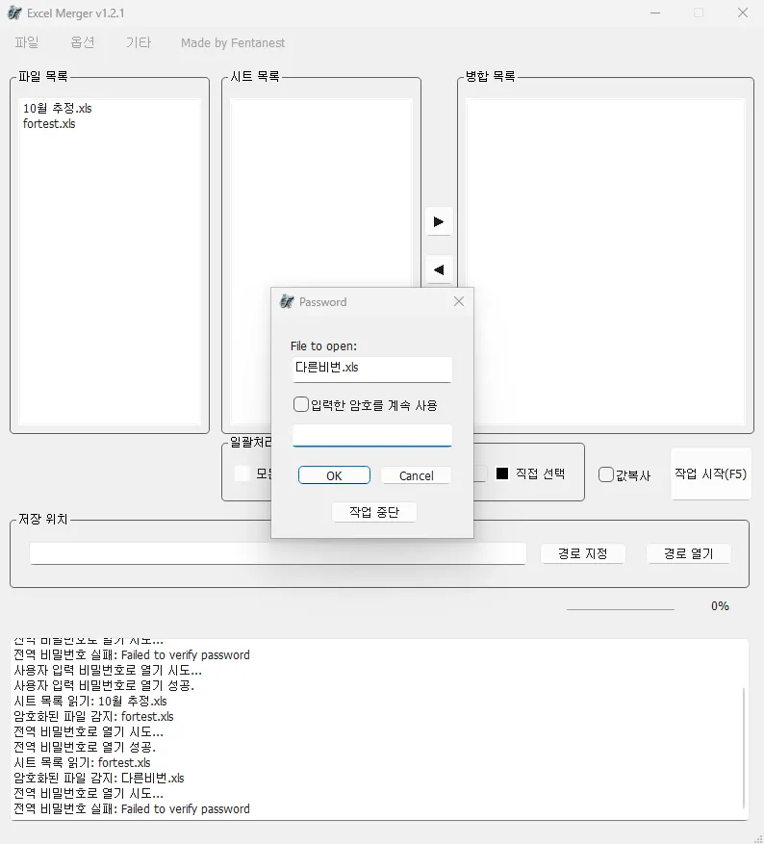Focus the password input field

tap(372, 435)
